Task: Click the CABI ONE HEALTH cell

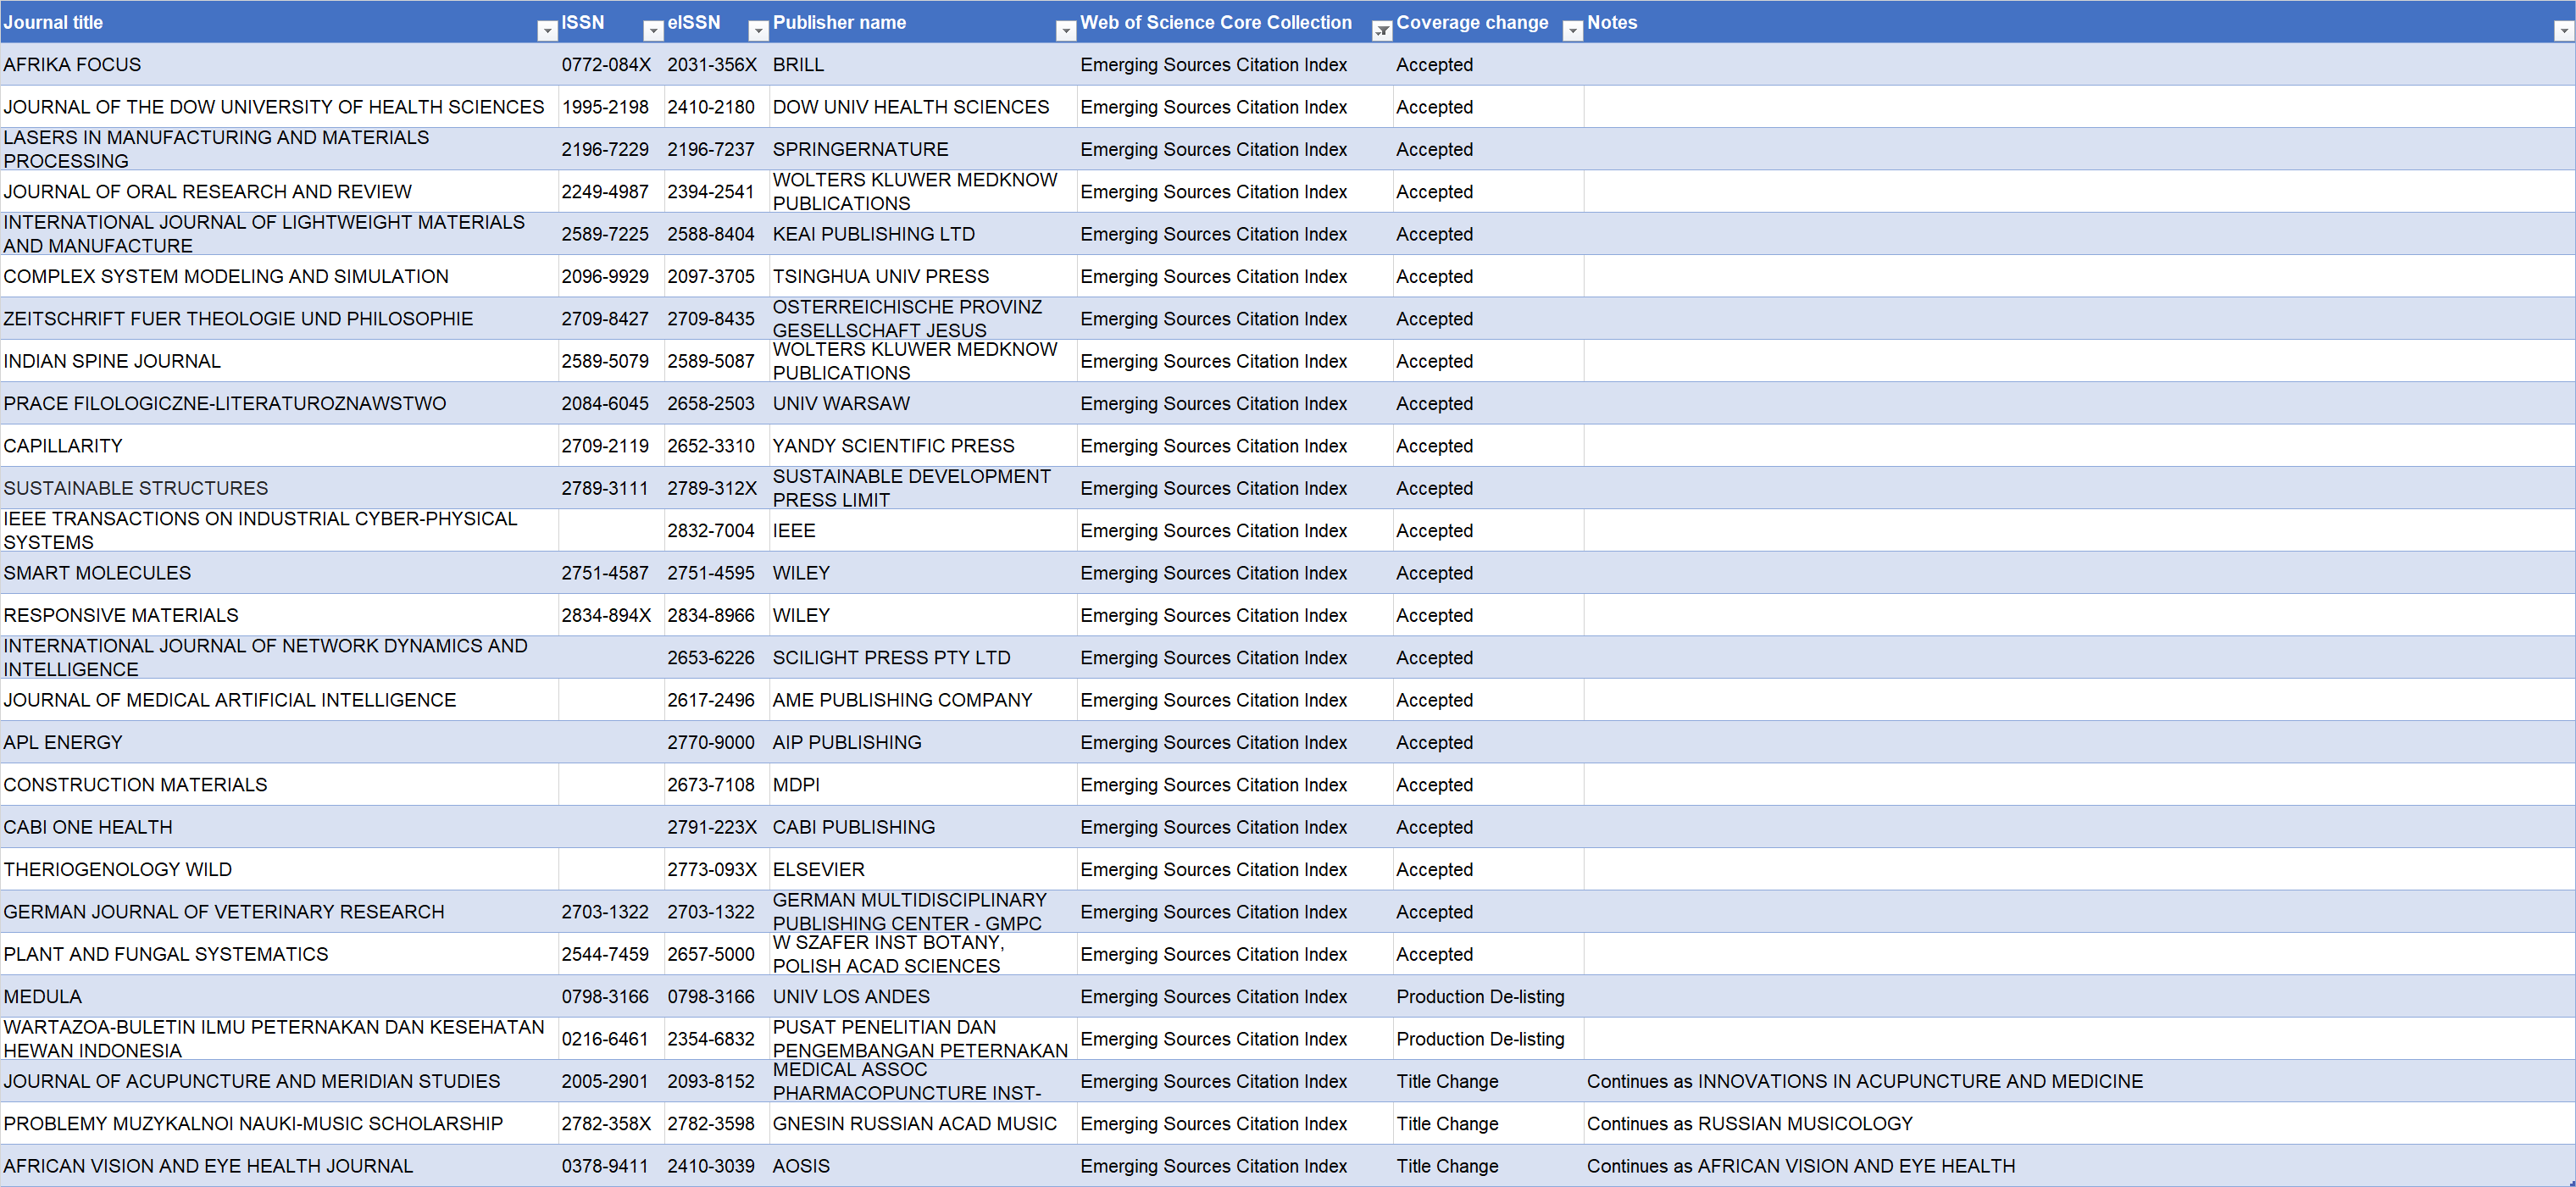Action: (x=279, y=827)
